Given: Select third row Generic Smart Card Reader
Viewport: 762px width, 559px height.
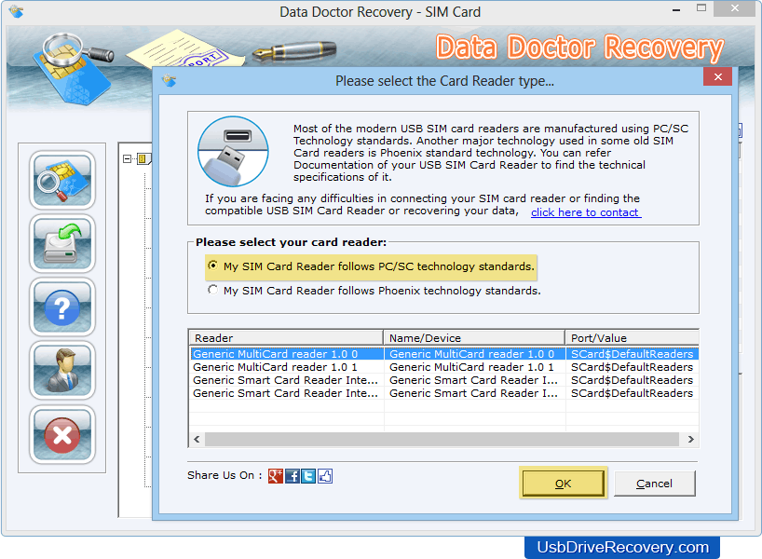Looking at the screenshot, I should click(444, 380).
